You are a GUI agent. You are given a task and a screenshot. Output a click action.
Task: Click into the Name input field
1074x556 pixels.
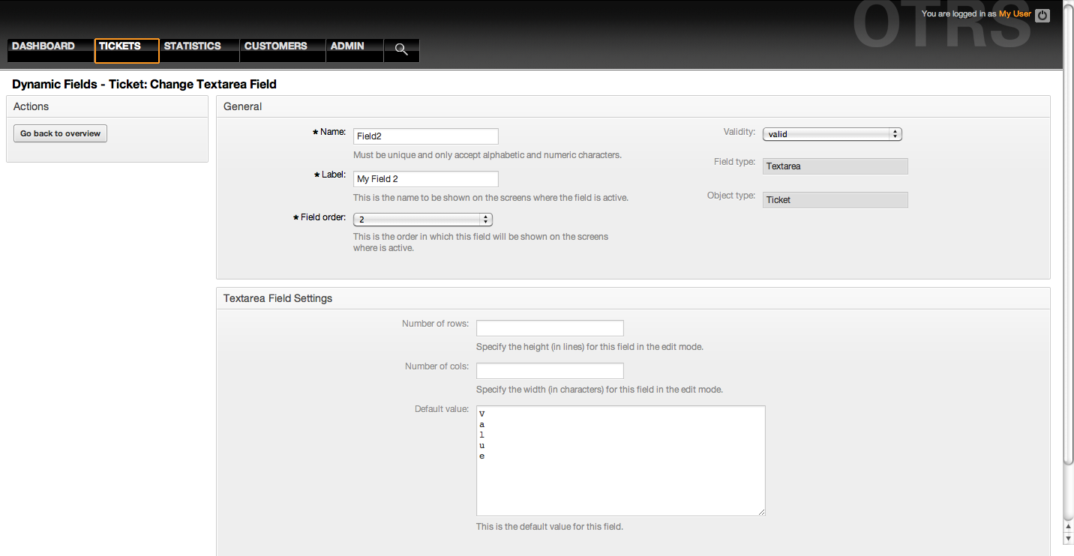click(x=425, y=136)
